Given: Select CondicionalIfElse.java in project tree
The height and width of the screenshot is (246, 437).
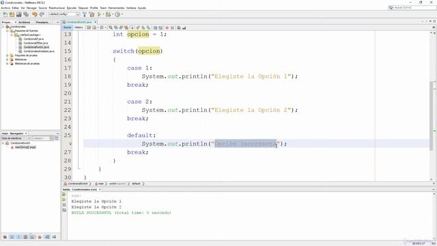Looking at the screenshot, I should [x=36, y=43].
